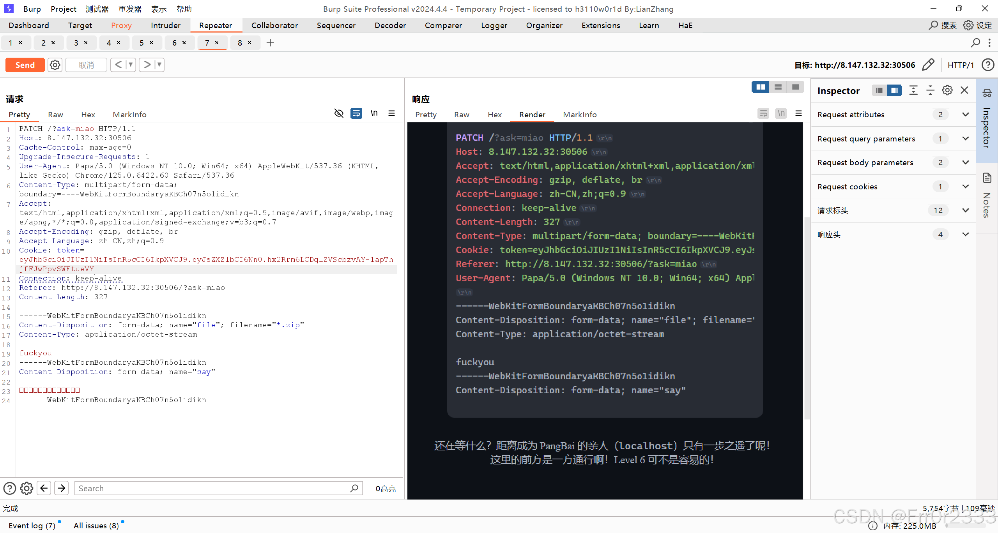Expand the Request cookies section
Viewport: 998px width, 533px height.
tap(966, 186)
